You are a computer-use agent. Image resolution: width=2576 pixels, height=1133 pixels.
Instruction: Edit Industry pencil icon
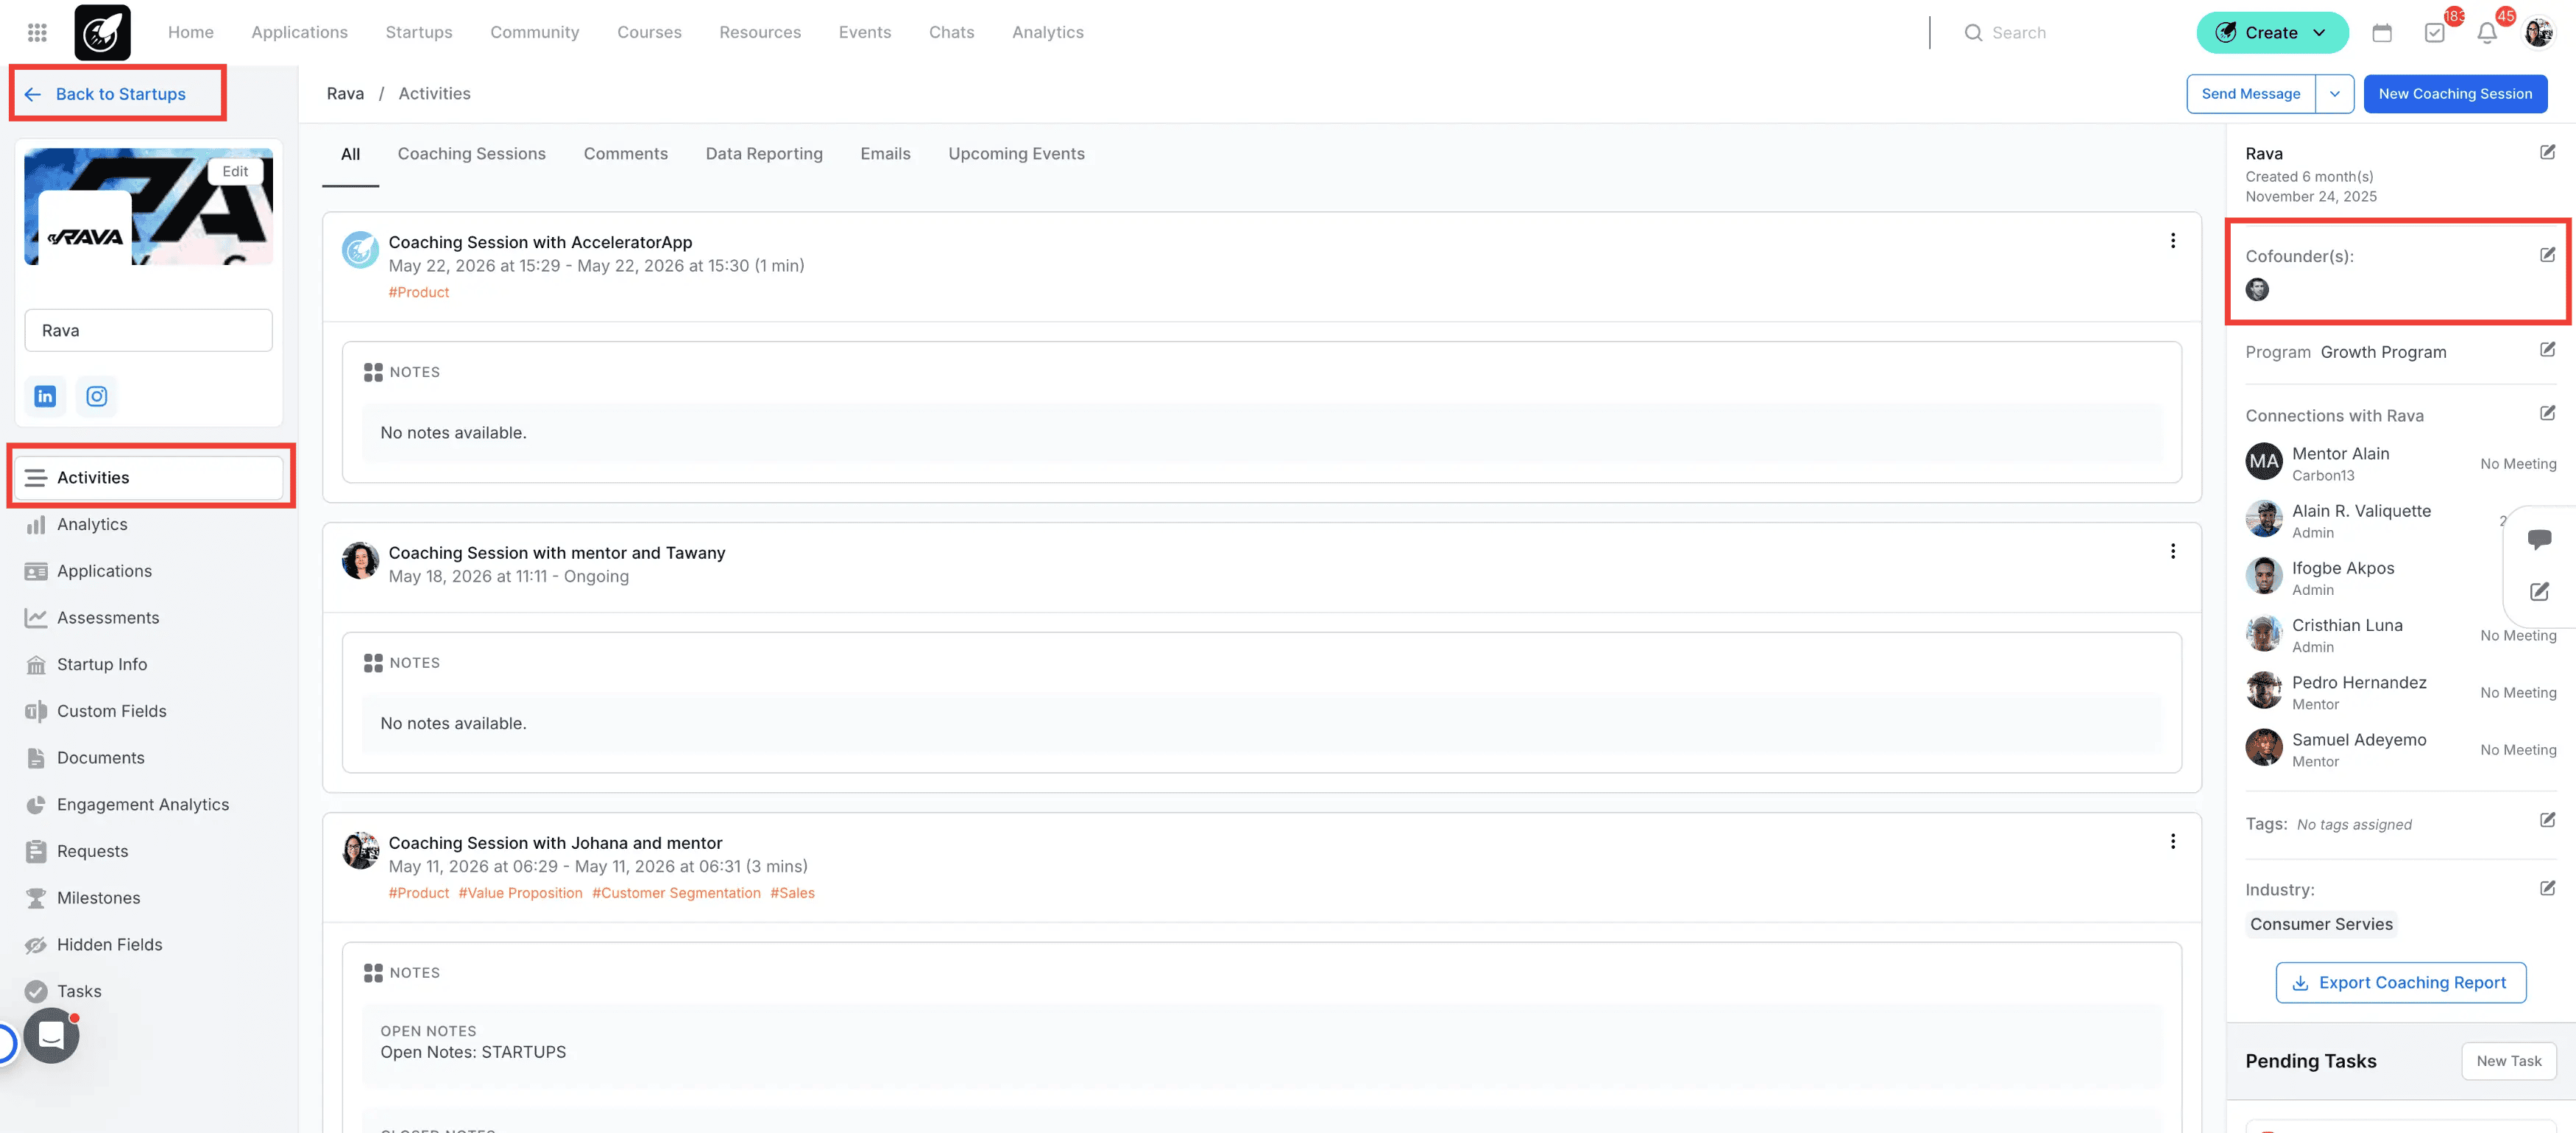point(2547,888)
